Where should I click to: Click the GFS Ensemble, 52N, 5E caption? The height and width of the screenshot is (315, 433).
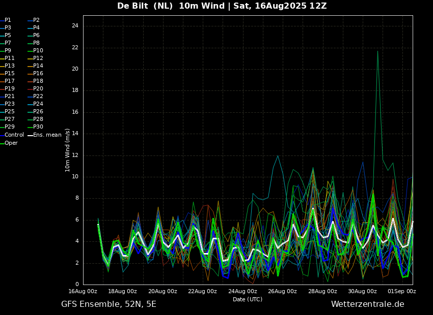point(109,304)
